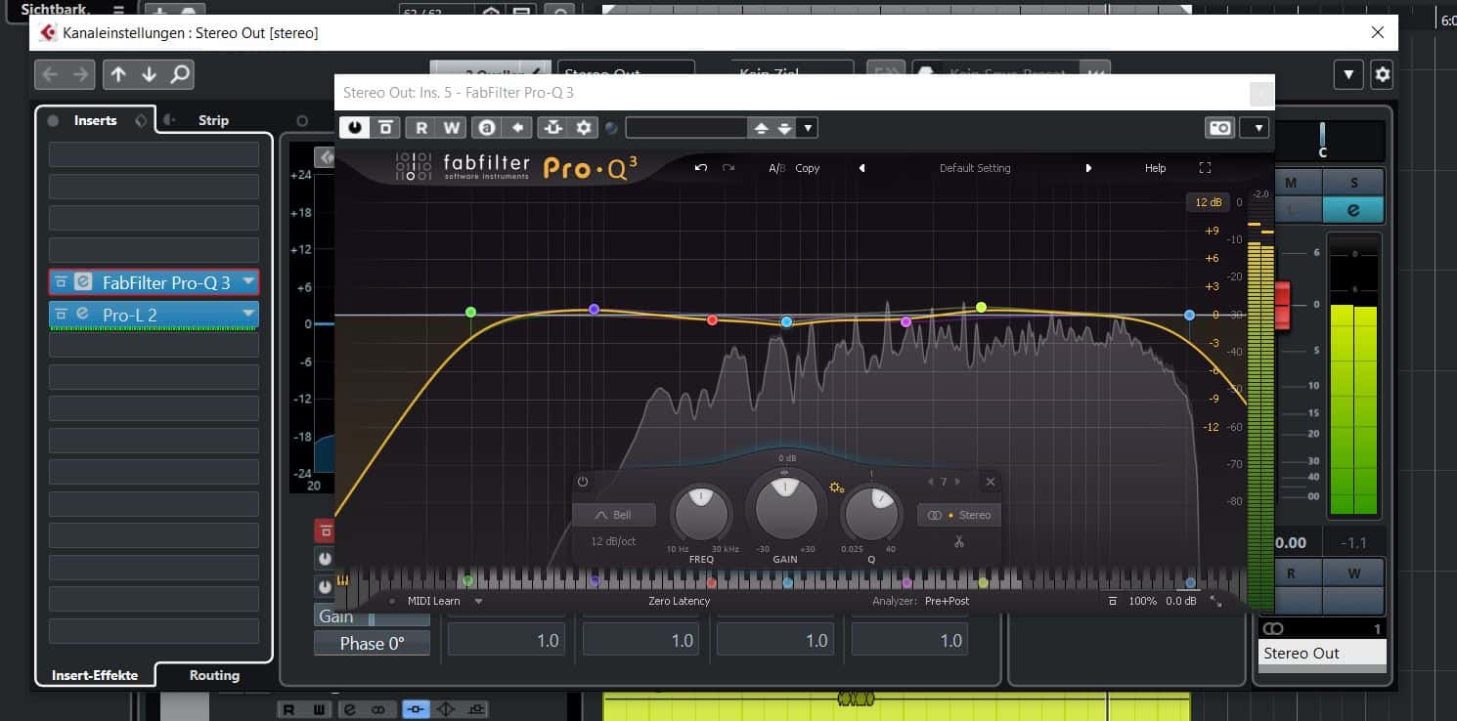The image size is (1457, 721).
Task: Click the A/B settings switch icon with the 'a'
Action: pos(486,127)
